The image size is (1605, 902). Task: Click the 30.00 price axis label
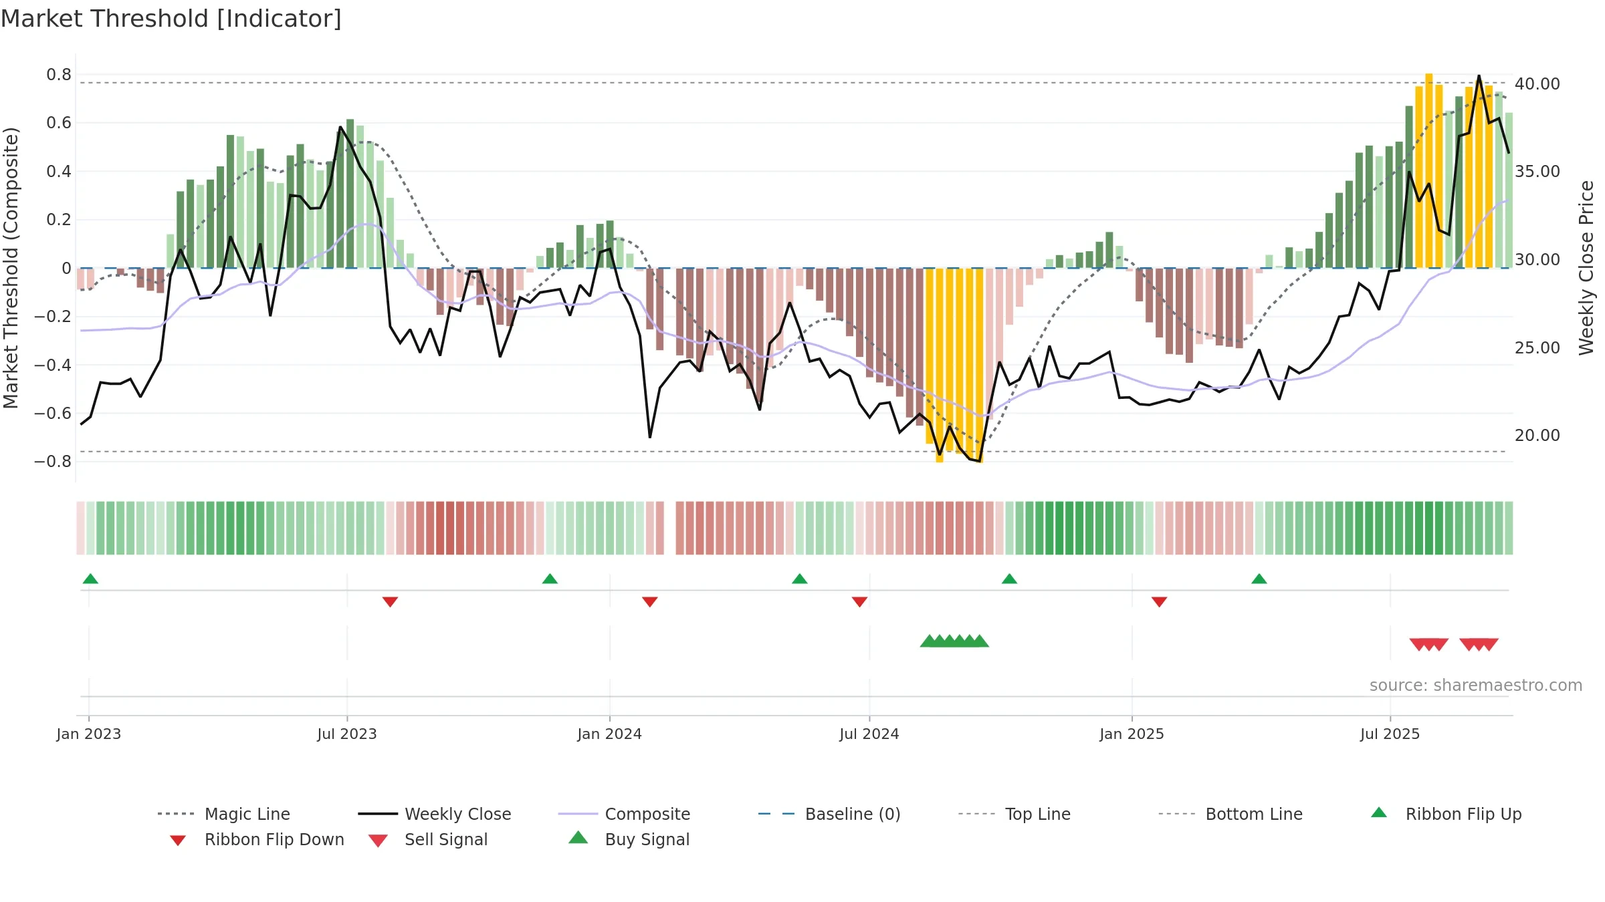(1537, 259)
